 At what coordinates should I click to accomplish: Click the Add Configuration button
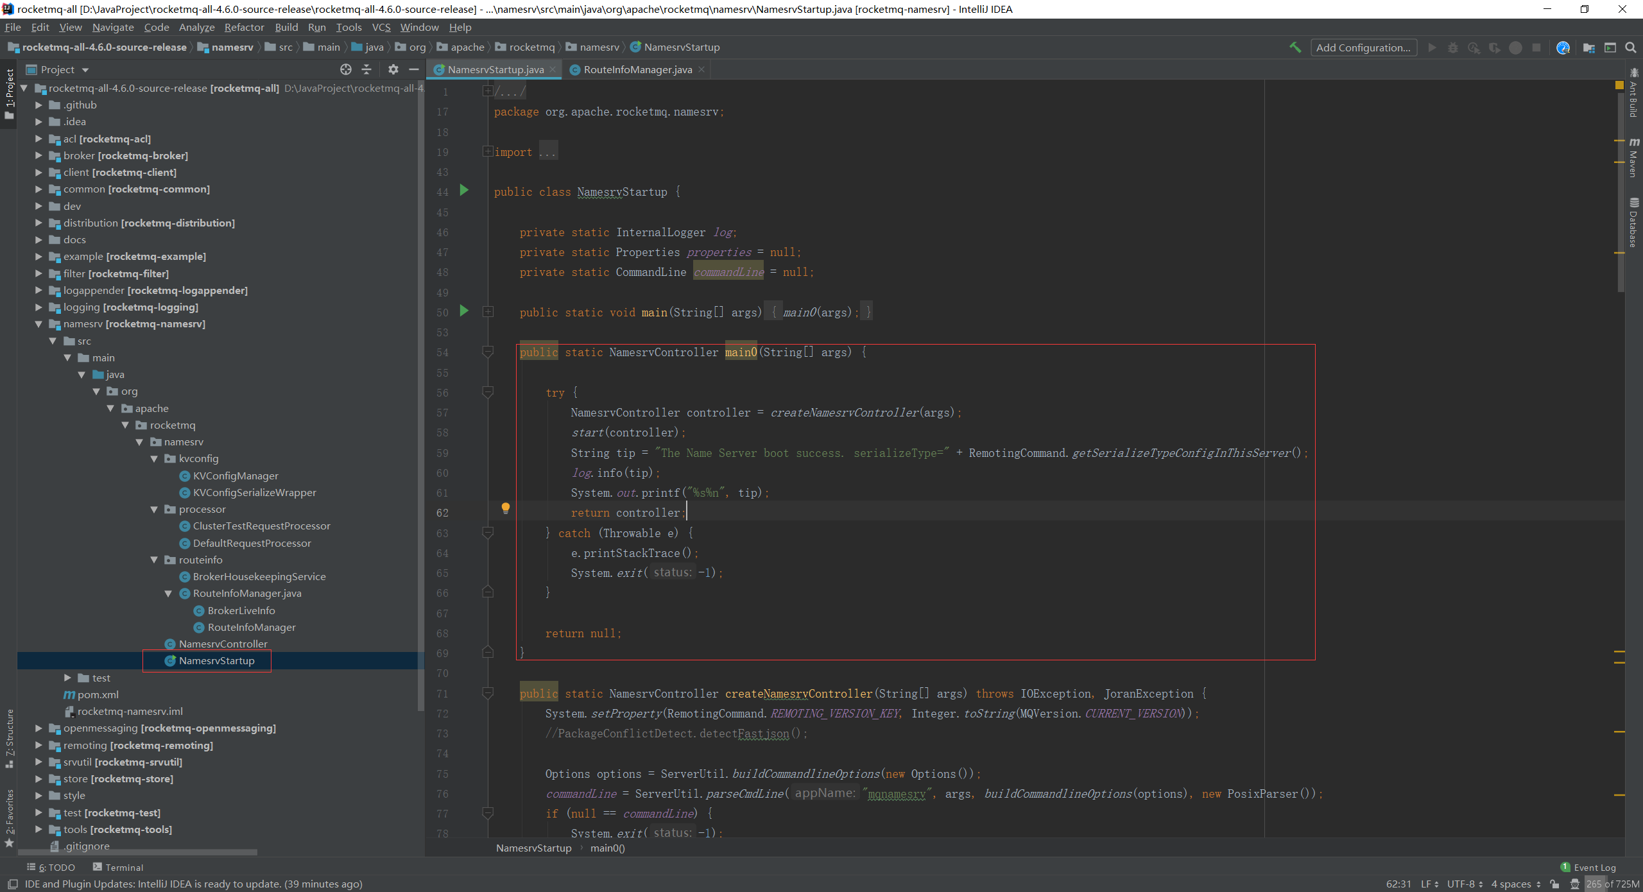(1363, 47)
